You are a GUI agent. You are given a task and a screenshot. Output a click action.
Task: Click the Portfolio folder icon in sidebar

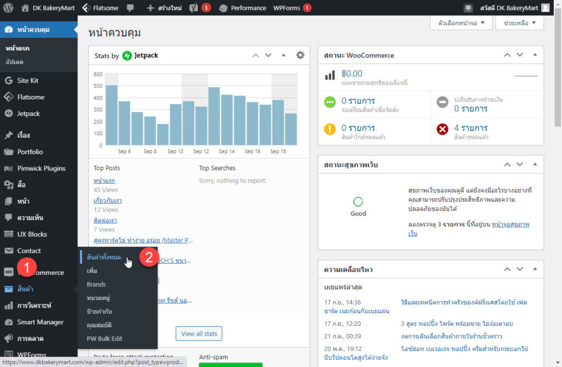(8, 152)
